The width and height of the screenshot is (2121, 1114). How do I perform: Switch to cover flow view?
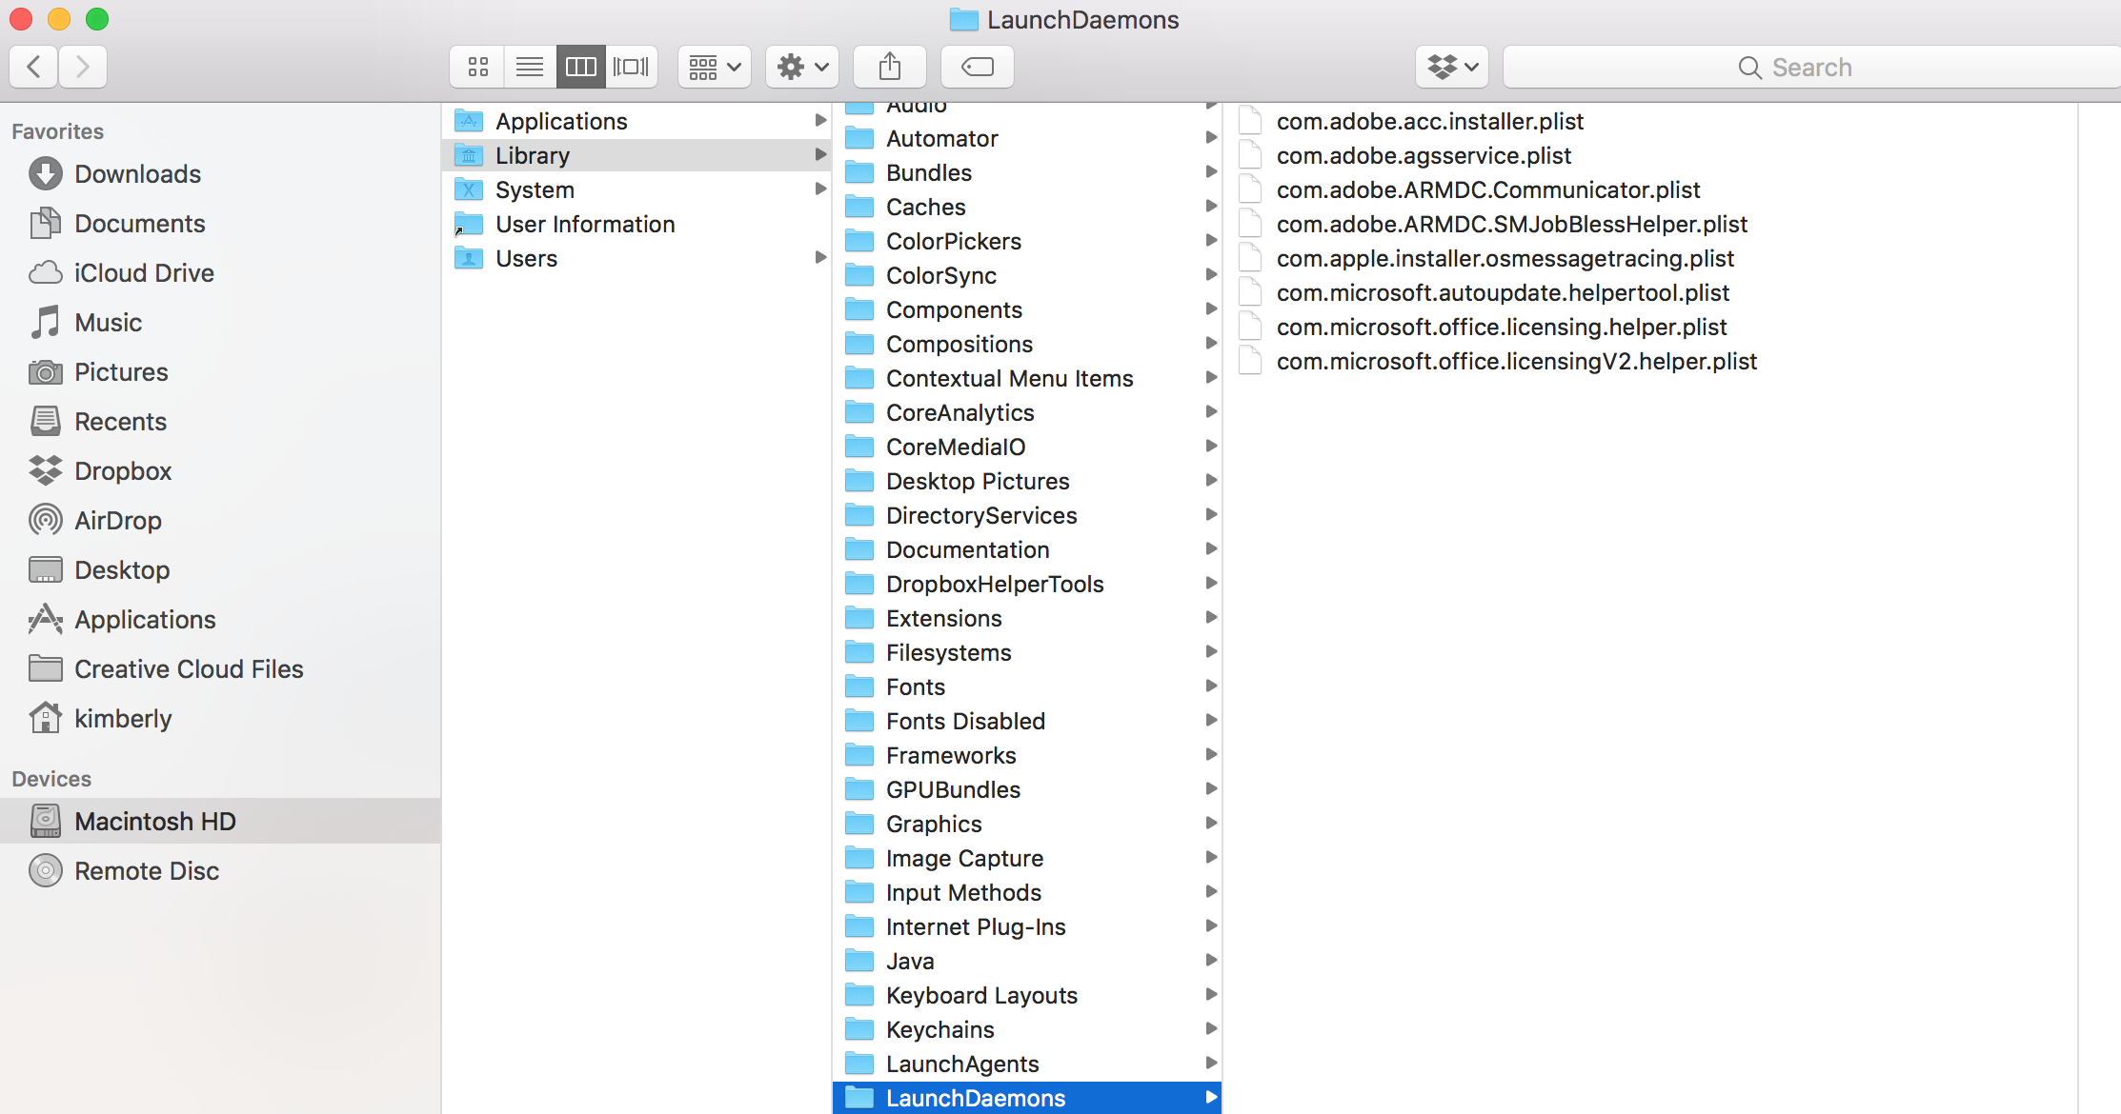point(631,67)
